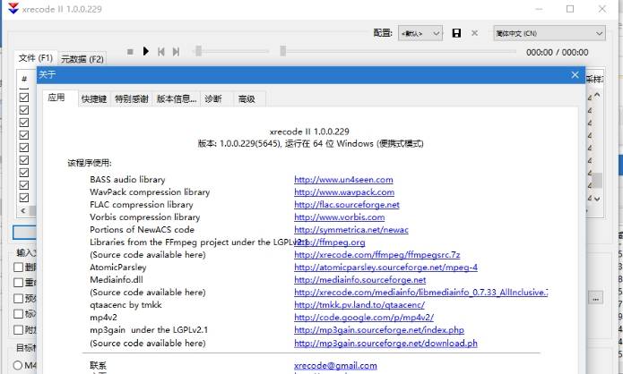Screen dimensions: 623x374
Task: Open the ffmpeg.org link
Action: click(329, 242)
